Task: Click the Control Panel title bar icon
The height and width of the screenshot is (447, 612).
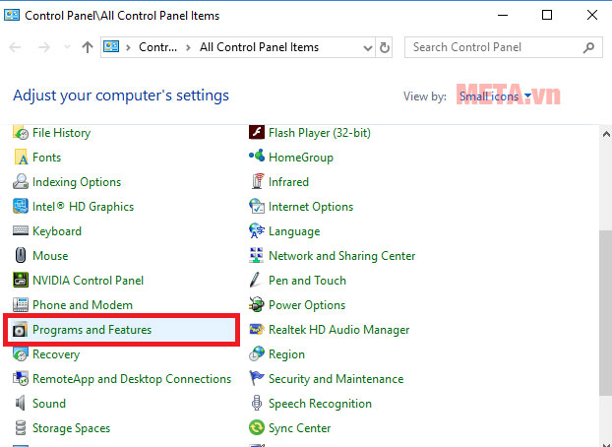Action: coord(12,15)
